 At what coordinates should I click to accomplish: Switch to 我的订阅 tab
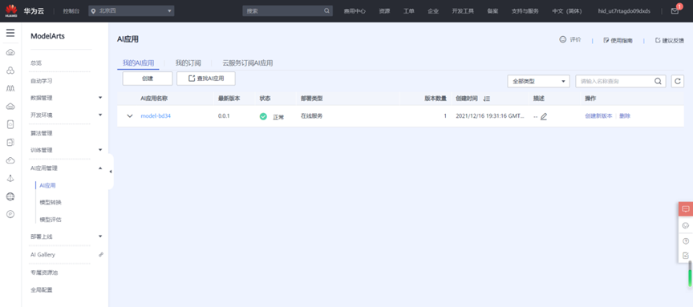click(188, 63)
